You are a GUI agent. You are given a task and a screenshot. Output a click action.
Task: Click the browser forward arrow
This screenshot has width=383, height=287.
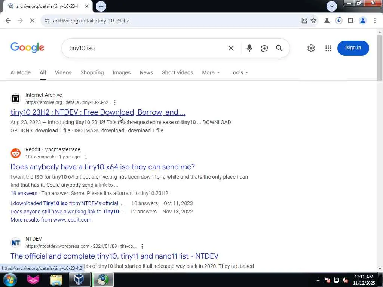[20, 21]
